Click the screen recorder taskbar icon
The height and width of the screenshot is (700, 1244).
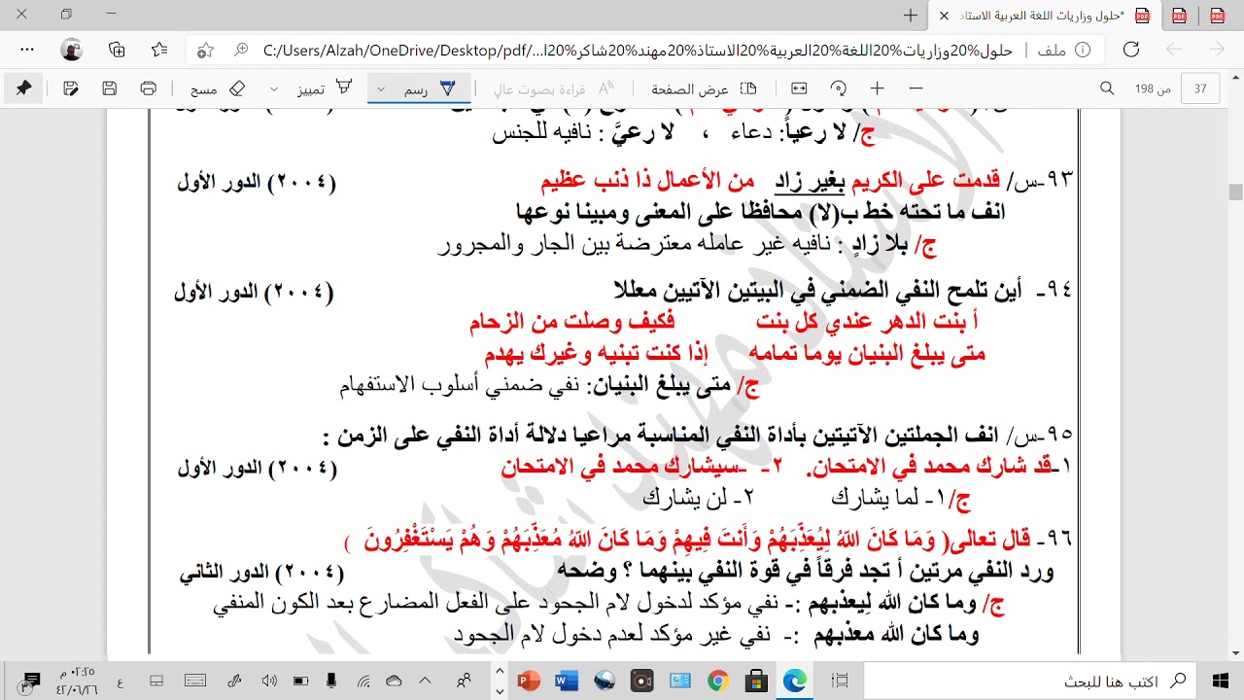(x=642, y=681)
